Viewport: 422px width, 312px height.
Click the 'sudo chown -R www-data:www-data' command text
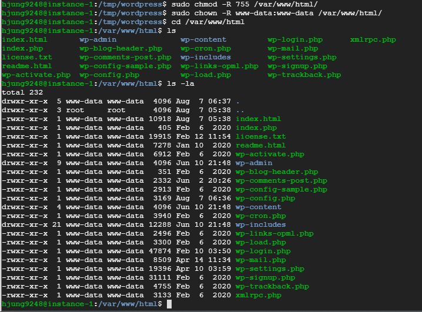point(242,13)
